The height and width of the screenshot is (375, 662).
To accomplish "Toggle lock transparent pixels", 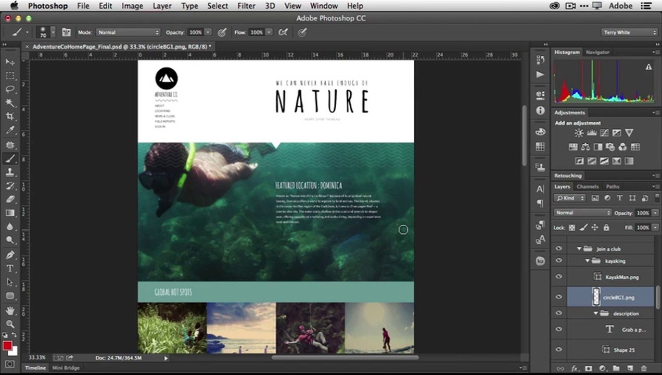I will click(x=572, y=228).
